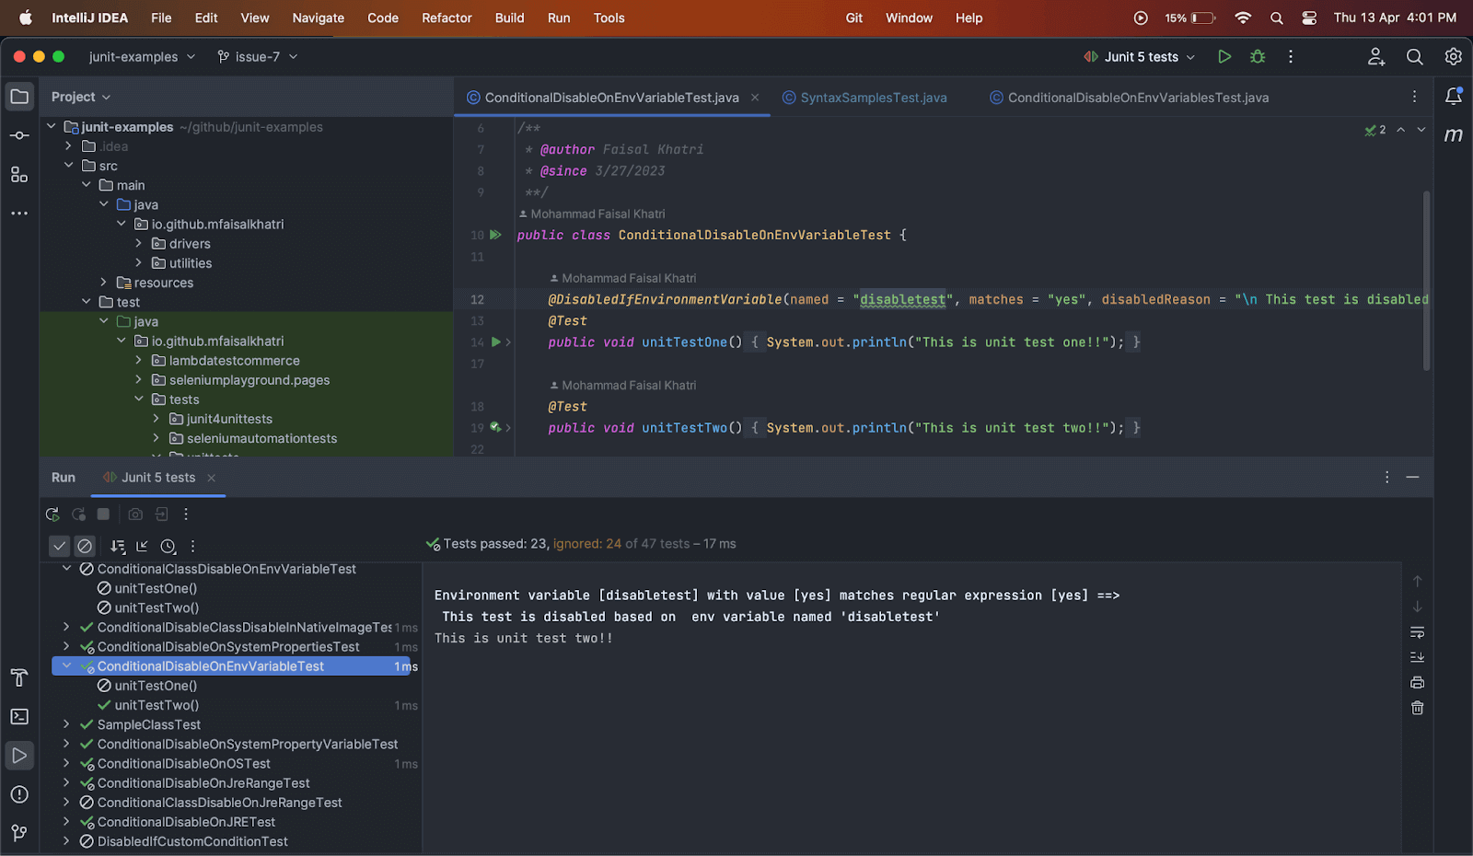Click the editor vertical scrollbar
The width and height of the screenshot is (1473, 856).
[1426, 281]
